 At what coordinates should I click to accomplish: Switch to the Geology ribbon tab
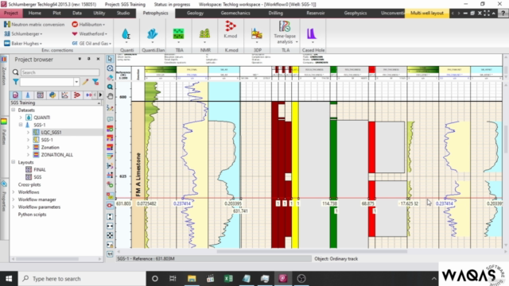195,13
